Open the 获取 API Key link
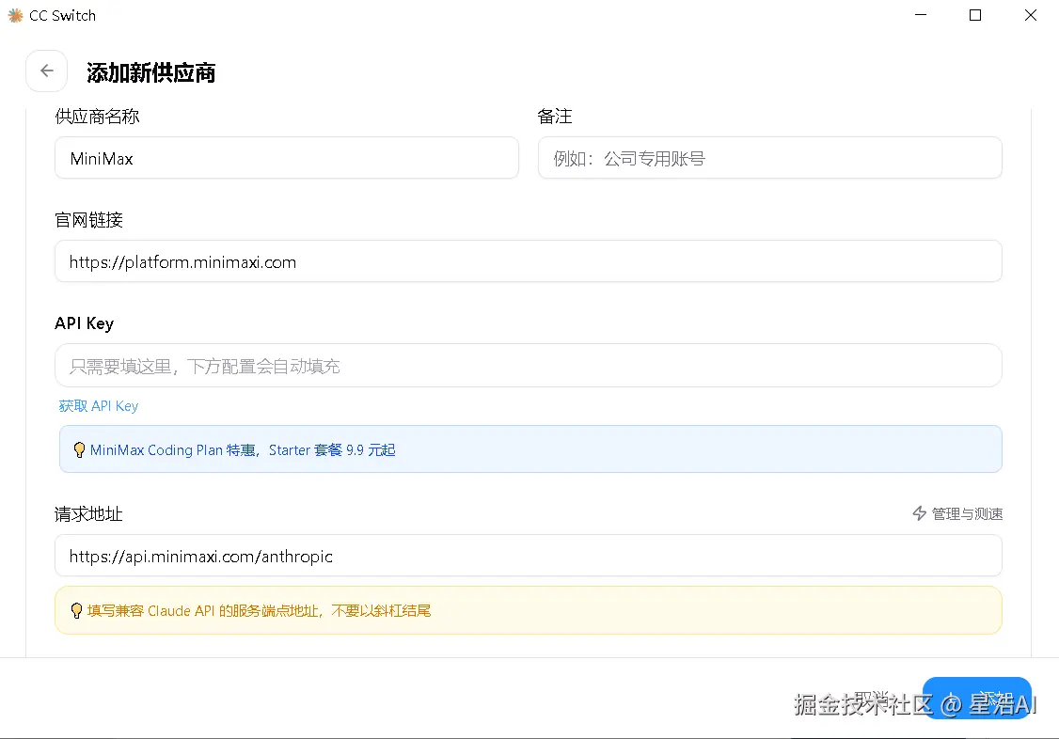 [x=99, y=405]
